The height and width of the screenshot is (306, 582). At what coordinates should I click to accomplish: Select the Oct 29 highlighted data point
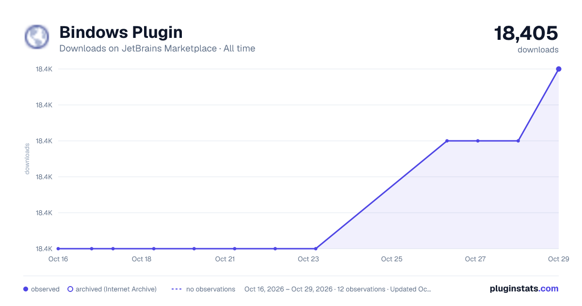(559, 69)
